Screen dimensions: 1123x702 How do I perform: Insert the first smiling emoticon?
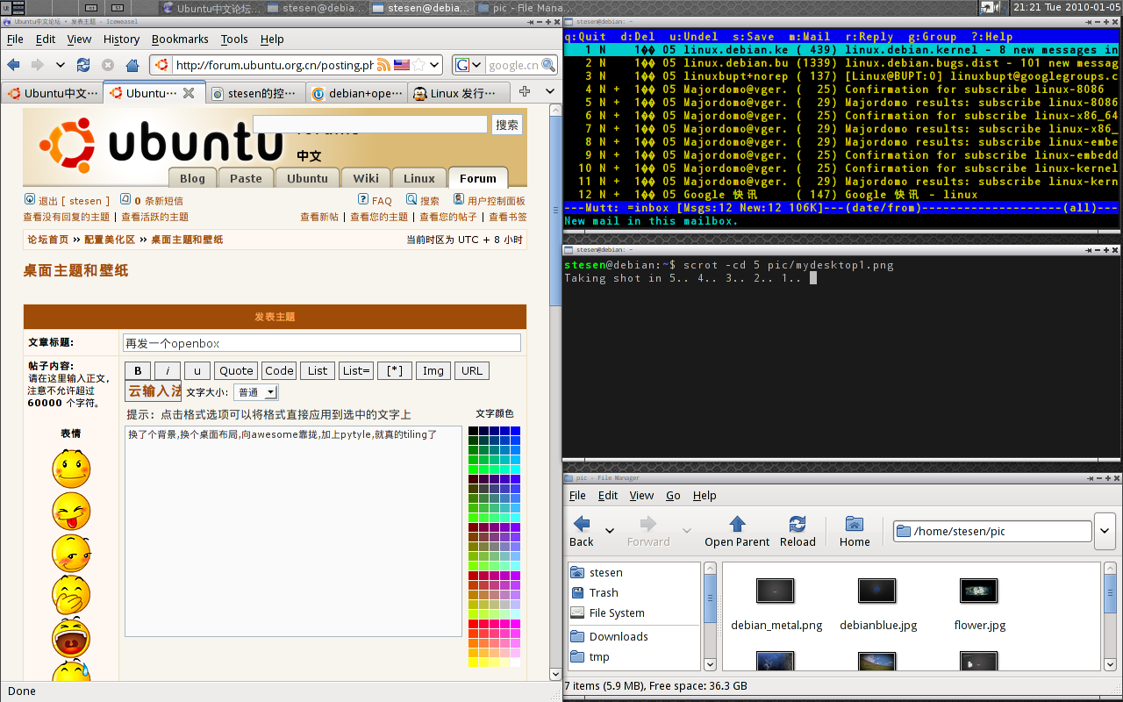point(71,469)
